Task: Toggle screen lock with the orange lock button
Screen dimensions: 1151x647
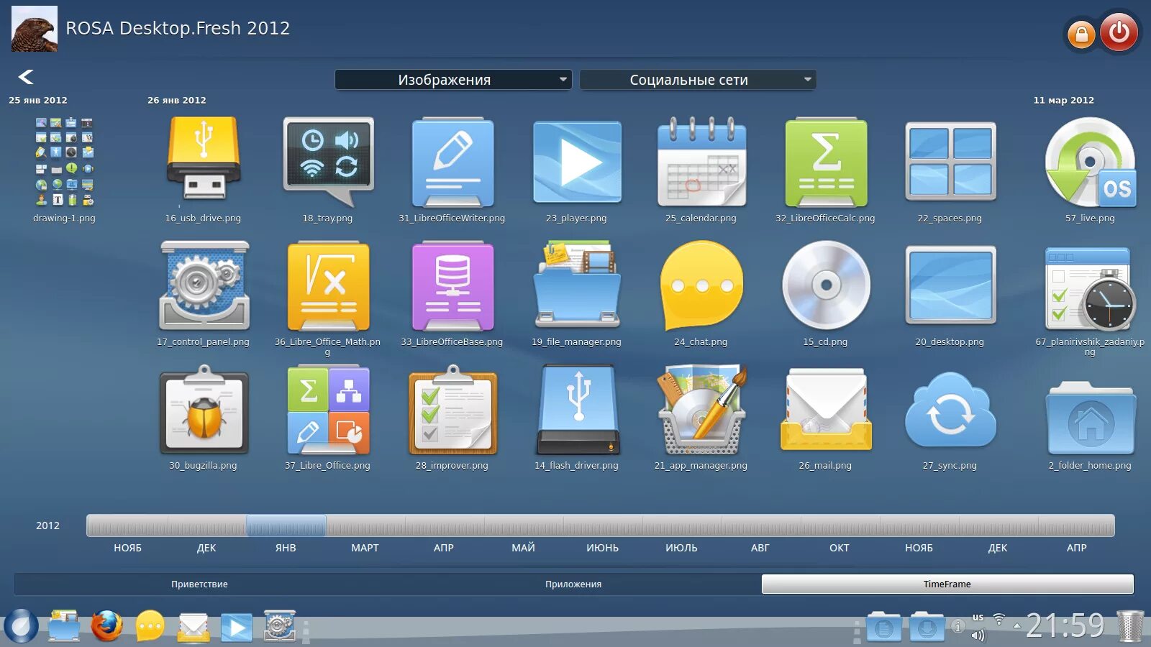Action: point(1081,33)
